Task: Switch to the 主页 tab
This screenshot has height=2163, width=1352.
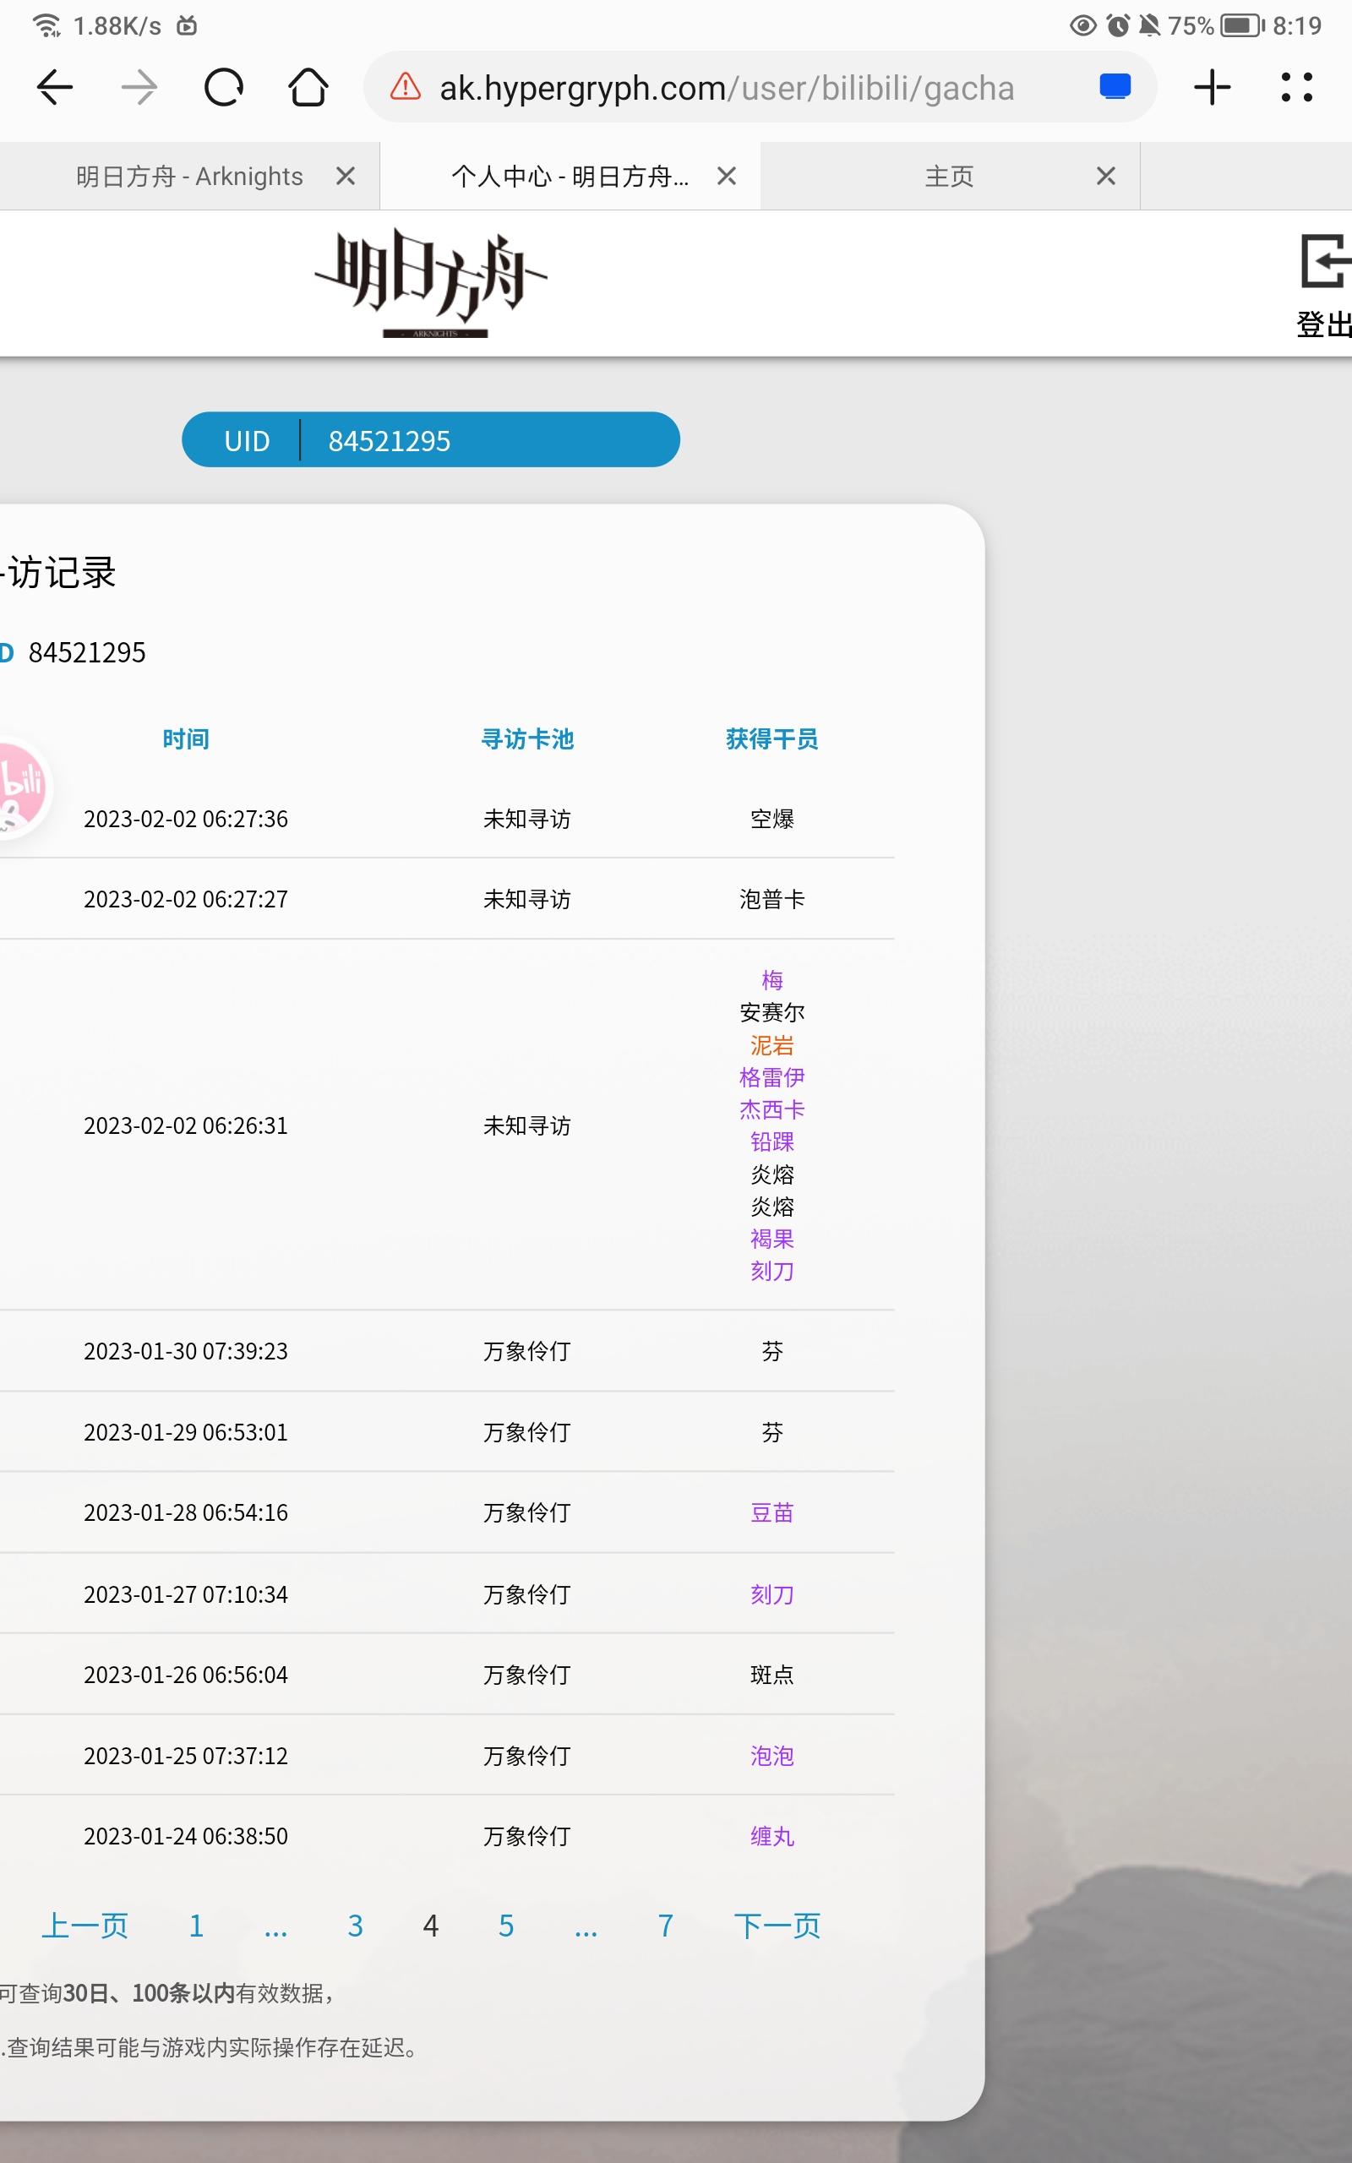Action: point(949,177)
